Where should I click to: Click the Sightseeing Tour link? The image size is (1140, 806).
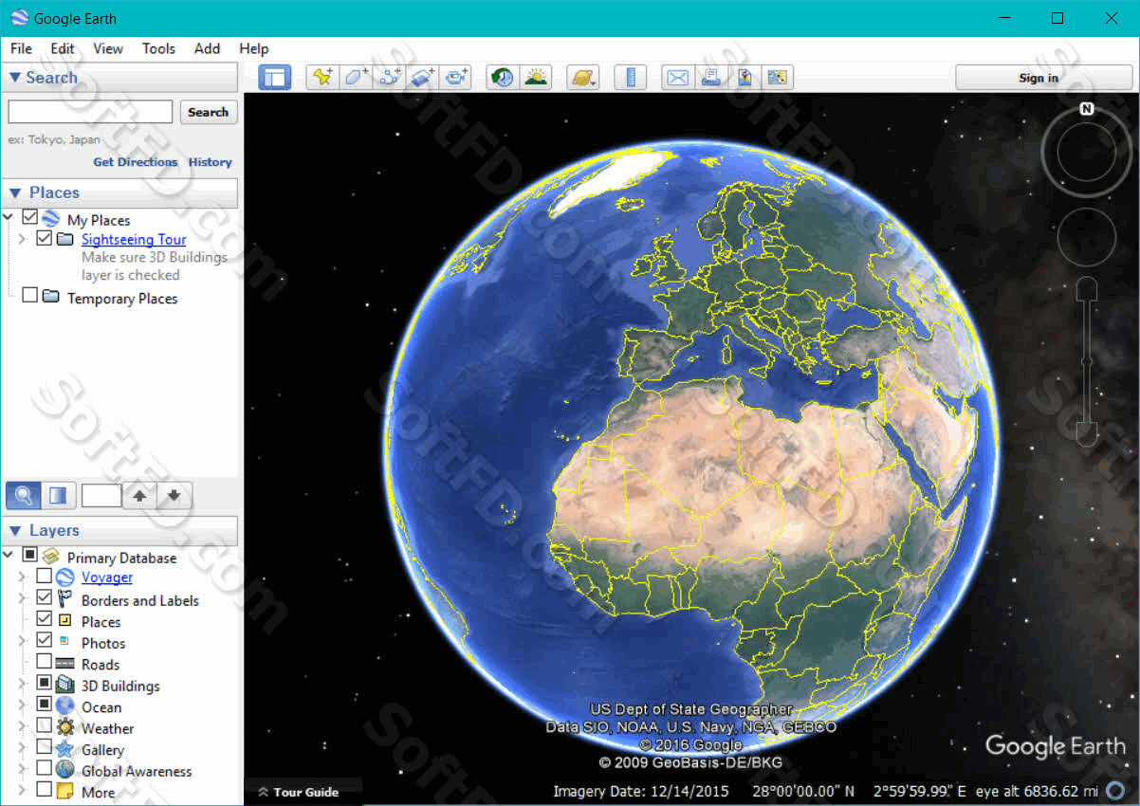[x=134, y=240]
